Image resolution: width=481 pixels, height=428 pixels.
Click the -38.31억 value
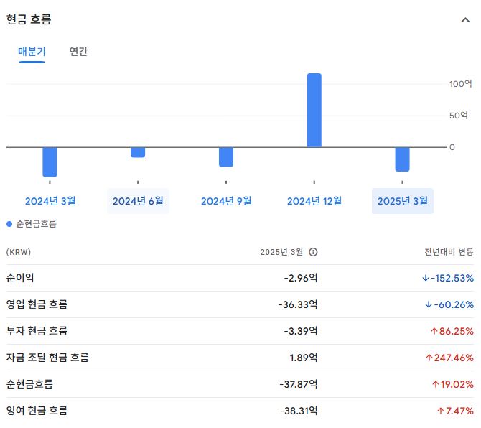tap(299, 411)
